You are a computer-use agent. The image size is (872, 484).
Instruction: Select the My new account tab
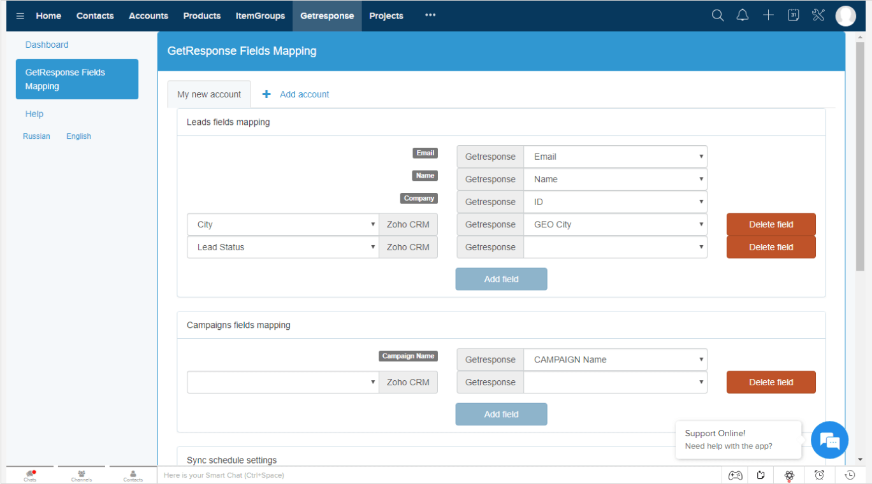[x=209, y=94]
